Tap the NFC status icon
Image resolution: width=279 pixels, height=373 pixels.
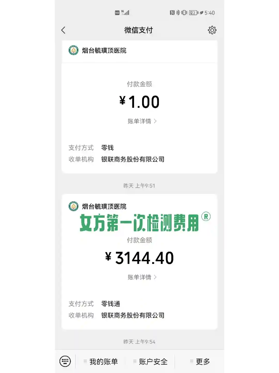(172, 13)
